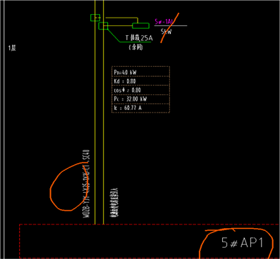The height and width of the screenshot is (259, 280).
Task: Select the parenthesized note below the 25A label
Action: coord(136,47)
